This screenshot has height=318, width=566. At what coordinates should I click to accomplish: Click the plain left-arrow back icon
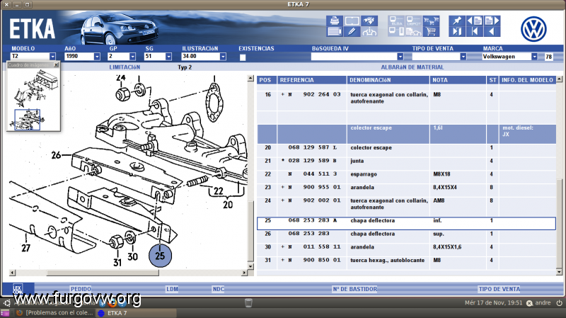click(x=492, y=31)
